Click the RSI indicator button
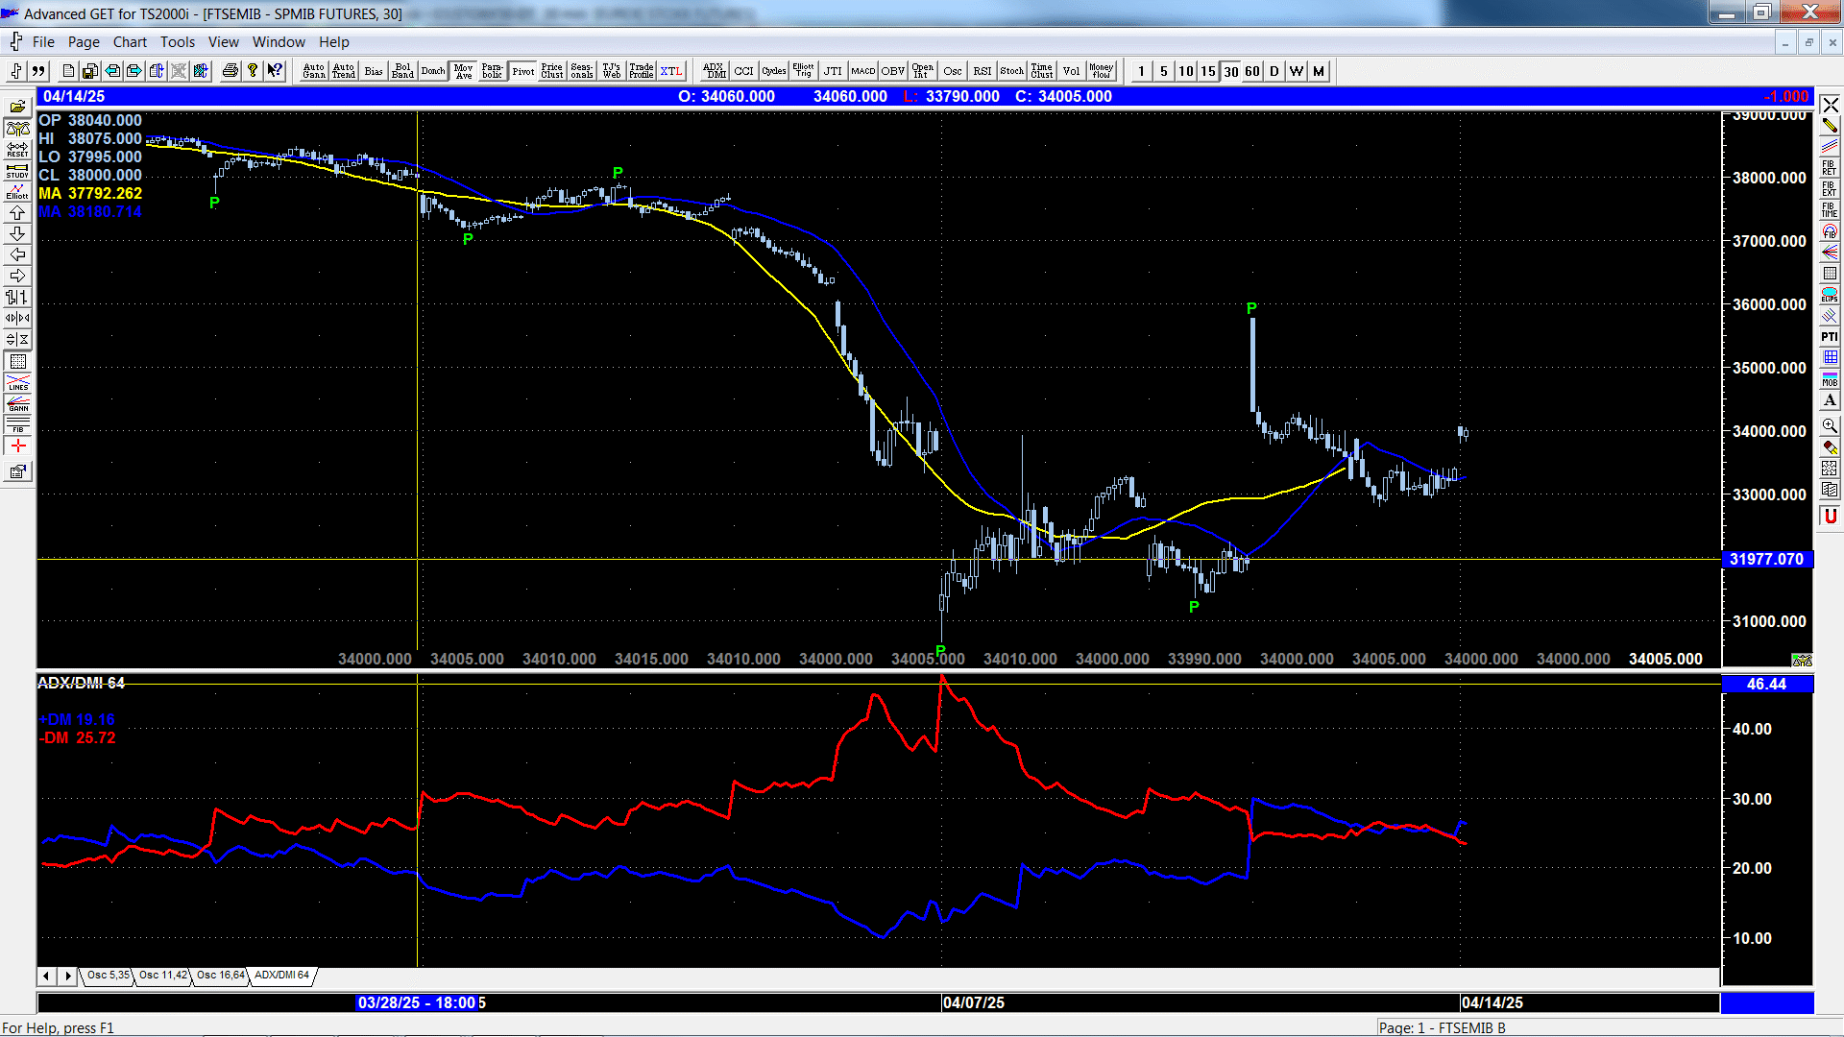Image resolution: width=1844 pixels, height=1037 pixels. pyautogui.click(x=982, y=71)
